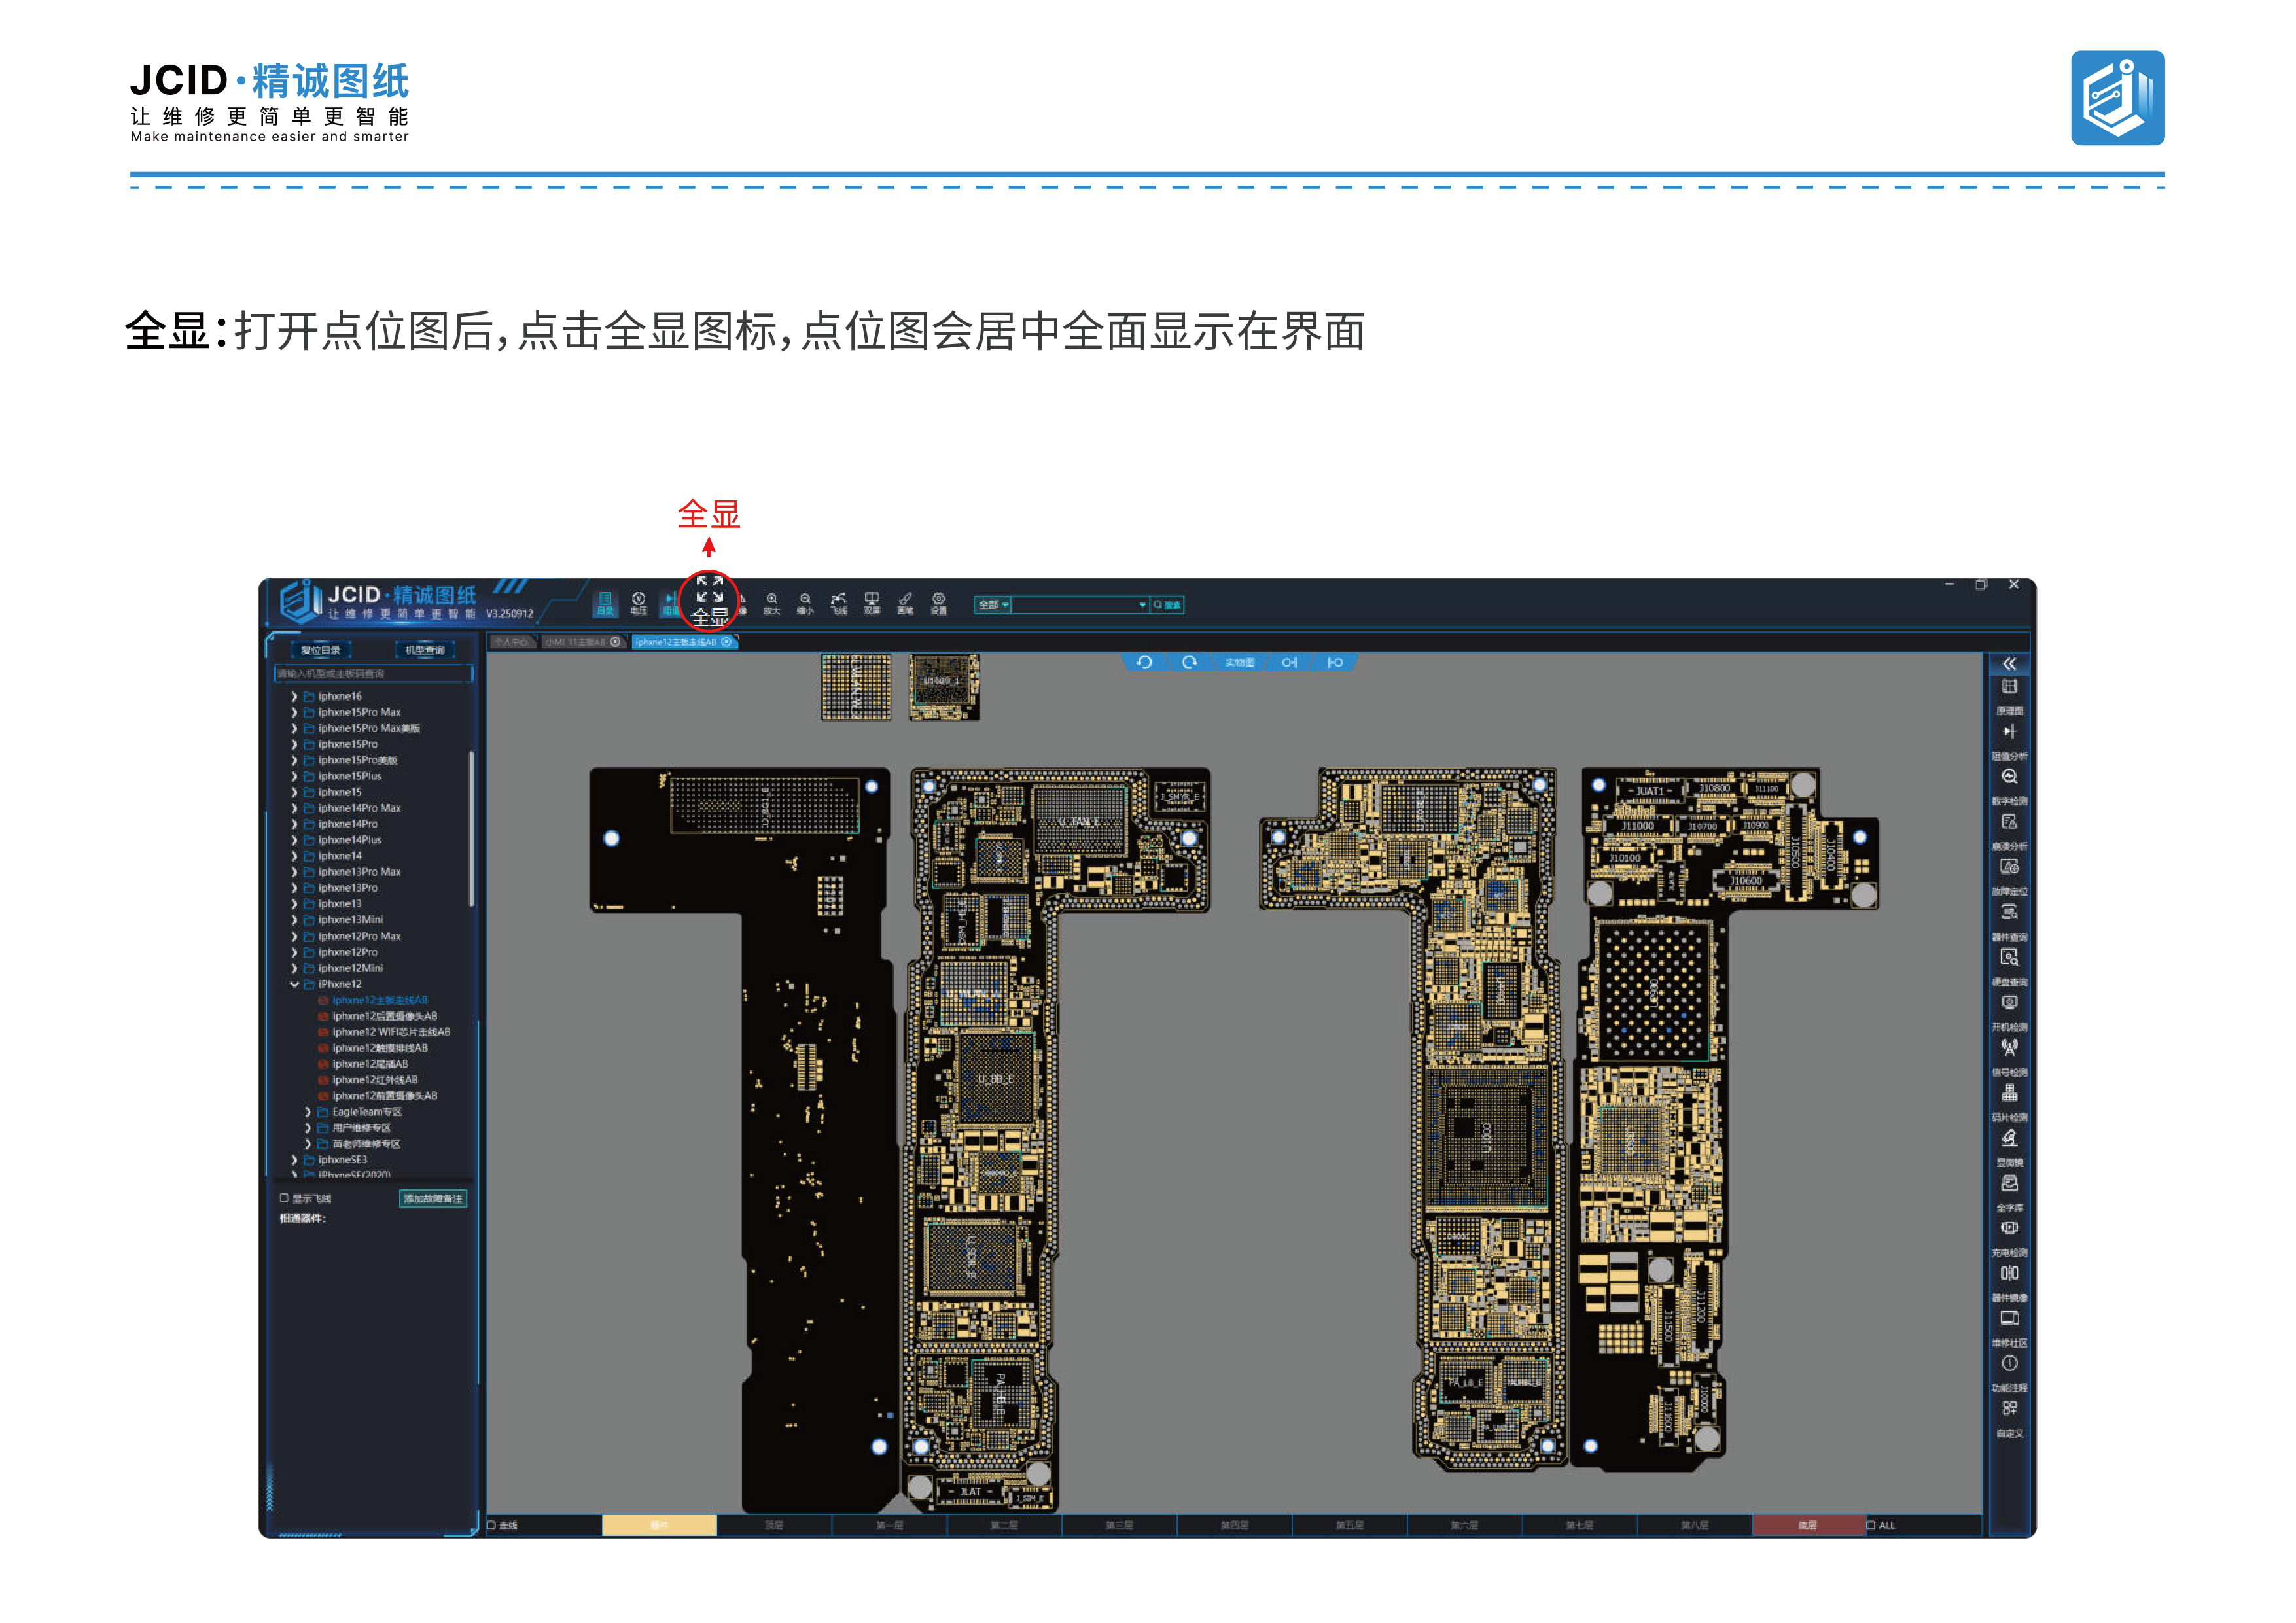The height and width of the screenshot is (1623, 2296).
Task: Expand the EagleTeam专区 folder
Action: click(308, 1112)
